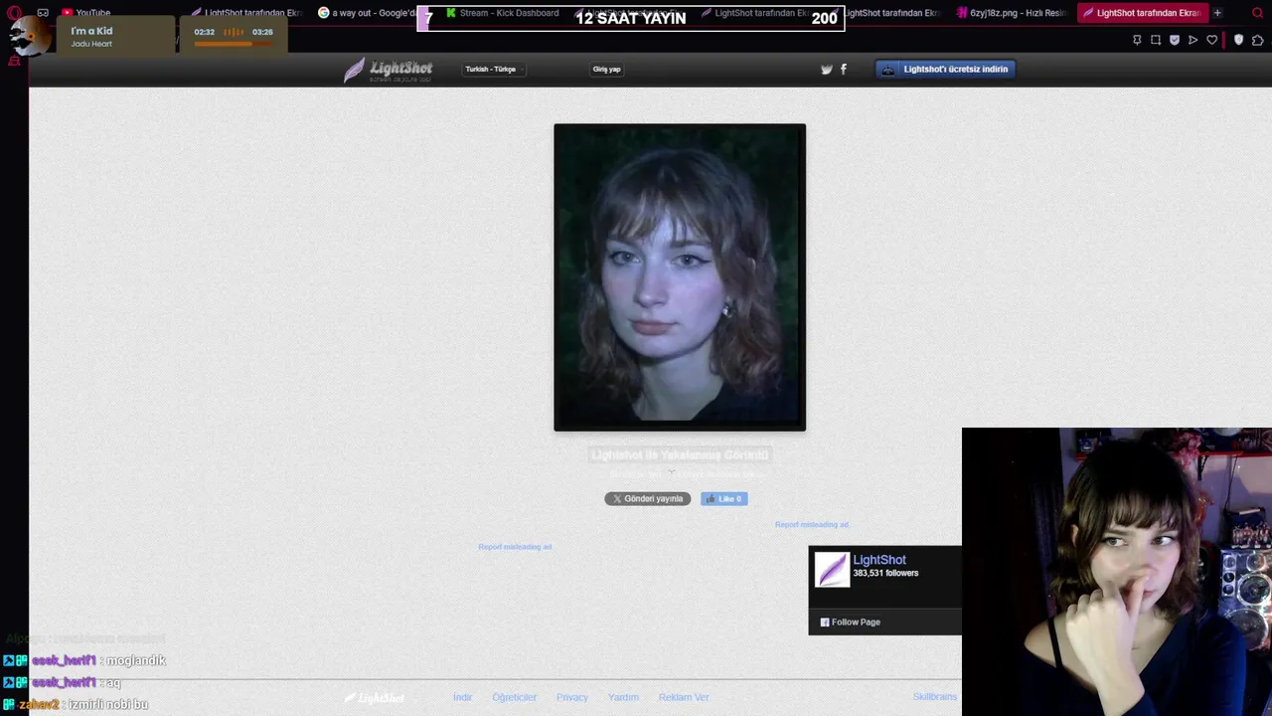1272x716 pixels.
Task: Open the uploaded screenshot image
Action: 680,277
